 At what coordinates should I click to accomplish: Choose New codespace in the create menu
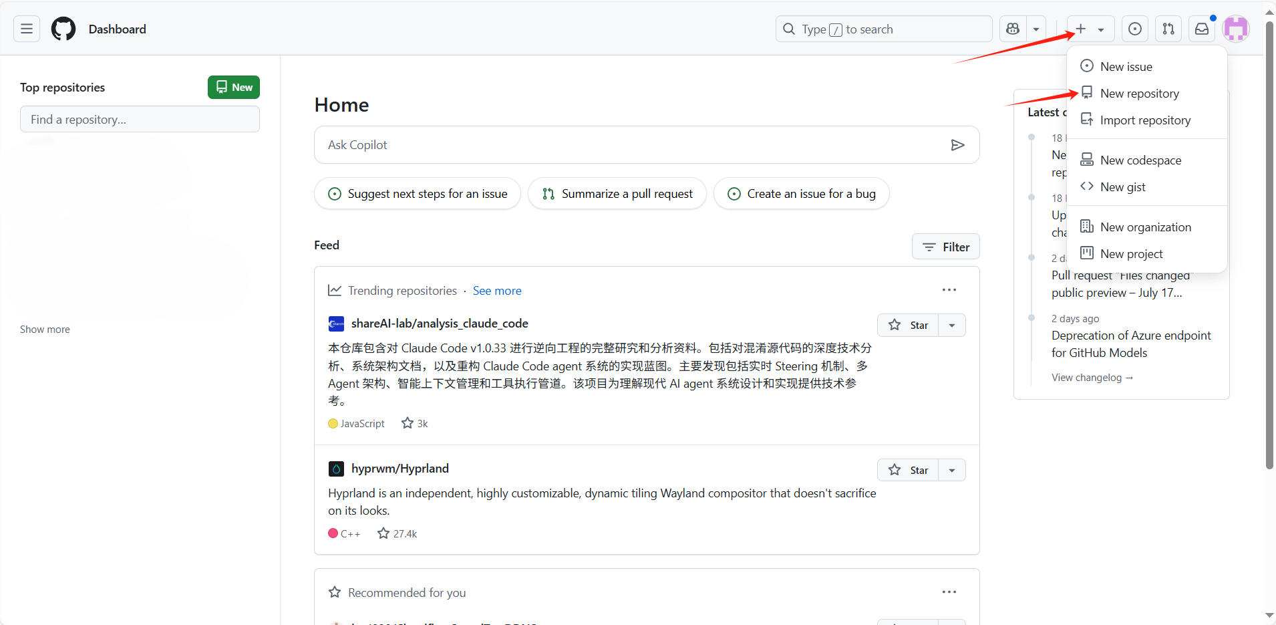click(x=1140, y=160)
